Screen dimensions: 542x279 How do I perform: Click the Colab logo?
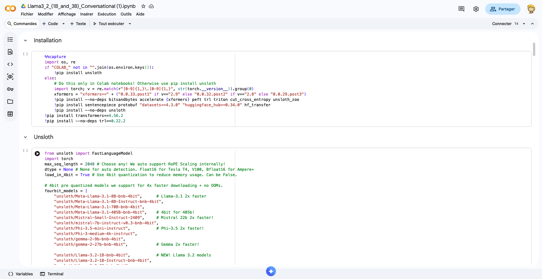[10, 8]
